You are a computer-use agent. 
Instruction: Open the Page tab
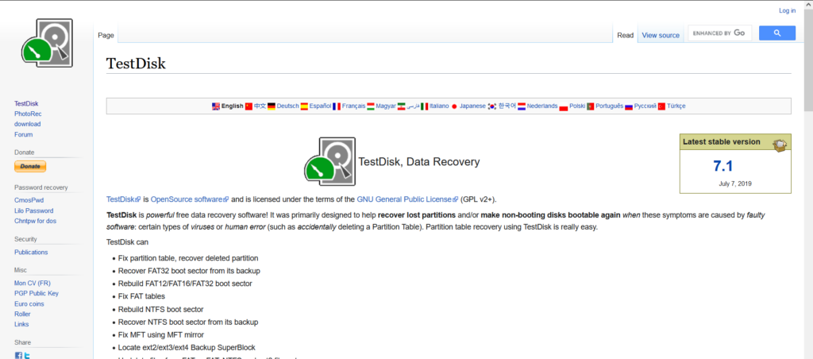[x=106, y=35]
